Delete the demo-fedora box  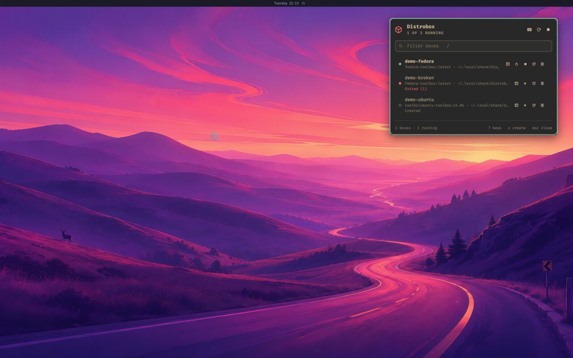(x=542, y=64)
